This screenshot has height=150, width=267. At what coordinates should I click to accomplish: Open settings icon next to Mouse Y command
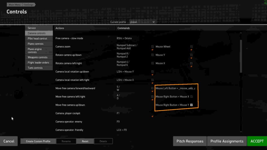(191, 55)
